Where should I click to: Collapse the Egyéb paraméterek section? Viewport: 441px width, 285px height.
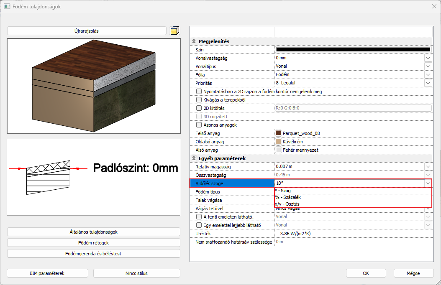point(194,158)
